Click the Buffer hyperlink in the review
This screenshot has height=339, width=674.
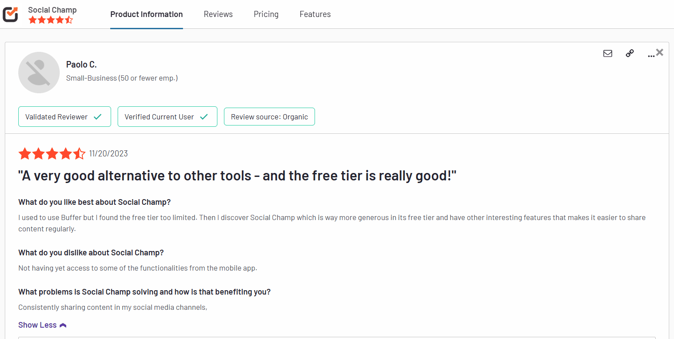[x=72, y=217]
